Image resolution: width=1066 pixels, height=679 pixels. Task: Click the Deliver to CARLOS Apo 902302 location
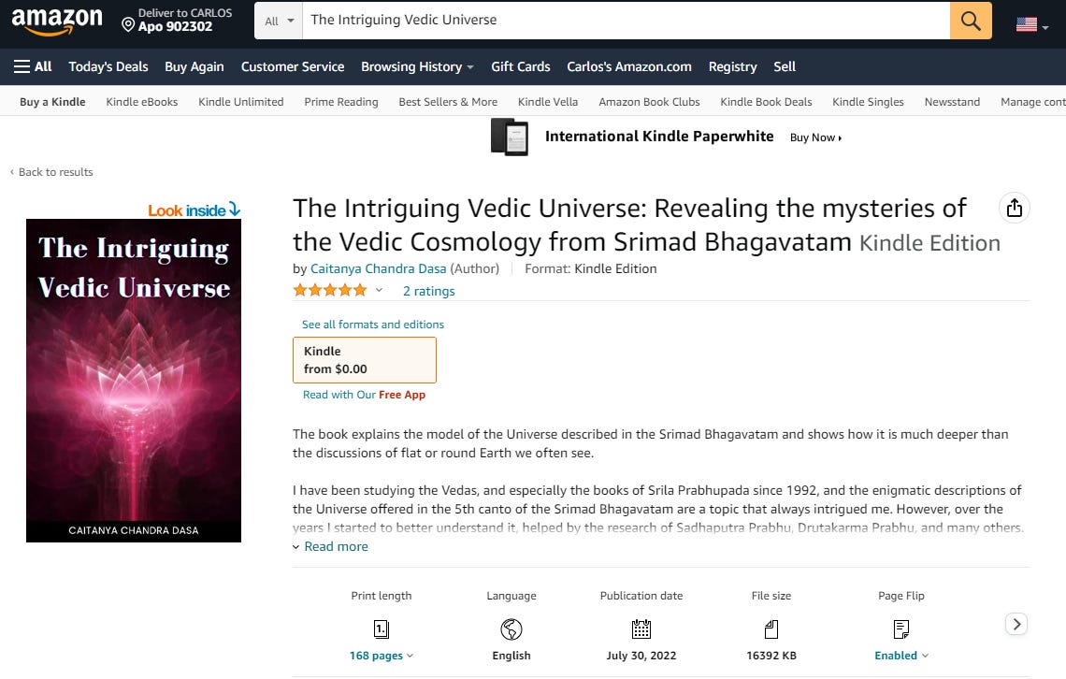[x=177, y=21]
